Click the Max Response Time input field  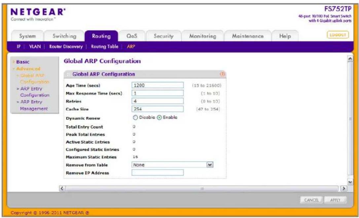pos(158,93)
